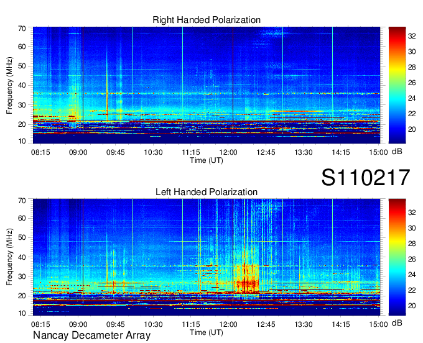Viewport: 423px width, 343px height.
Task: Click the 09:00 tick on left-handed plot
Action: point(78,324)
